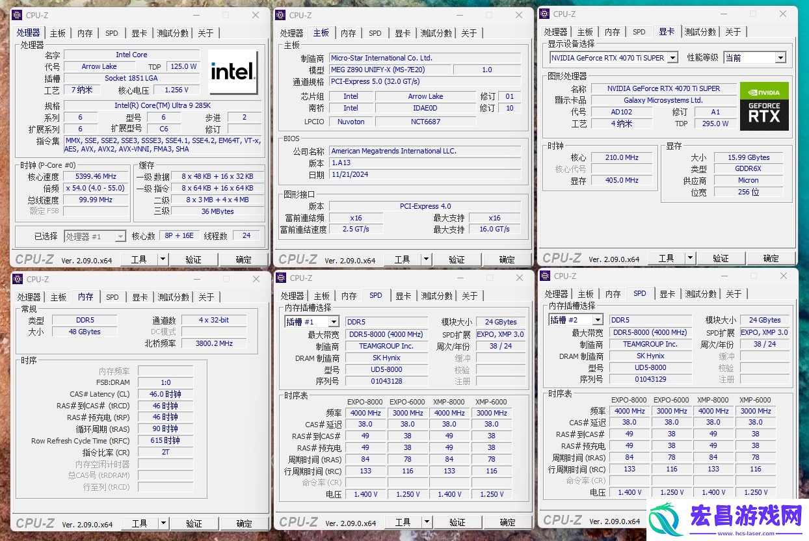Click 验证 button in the 处理器 window
809x541 pixels.
194,259
